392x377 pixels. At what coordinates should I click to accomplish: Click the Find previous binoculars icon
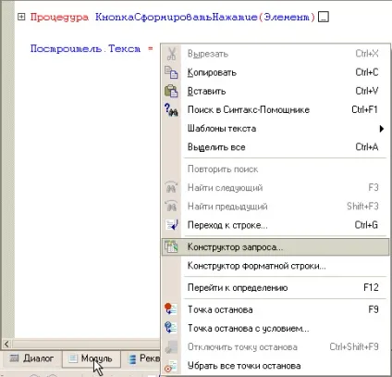pyautogui.click(x=171, y=206)
